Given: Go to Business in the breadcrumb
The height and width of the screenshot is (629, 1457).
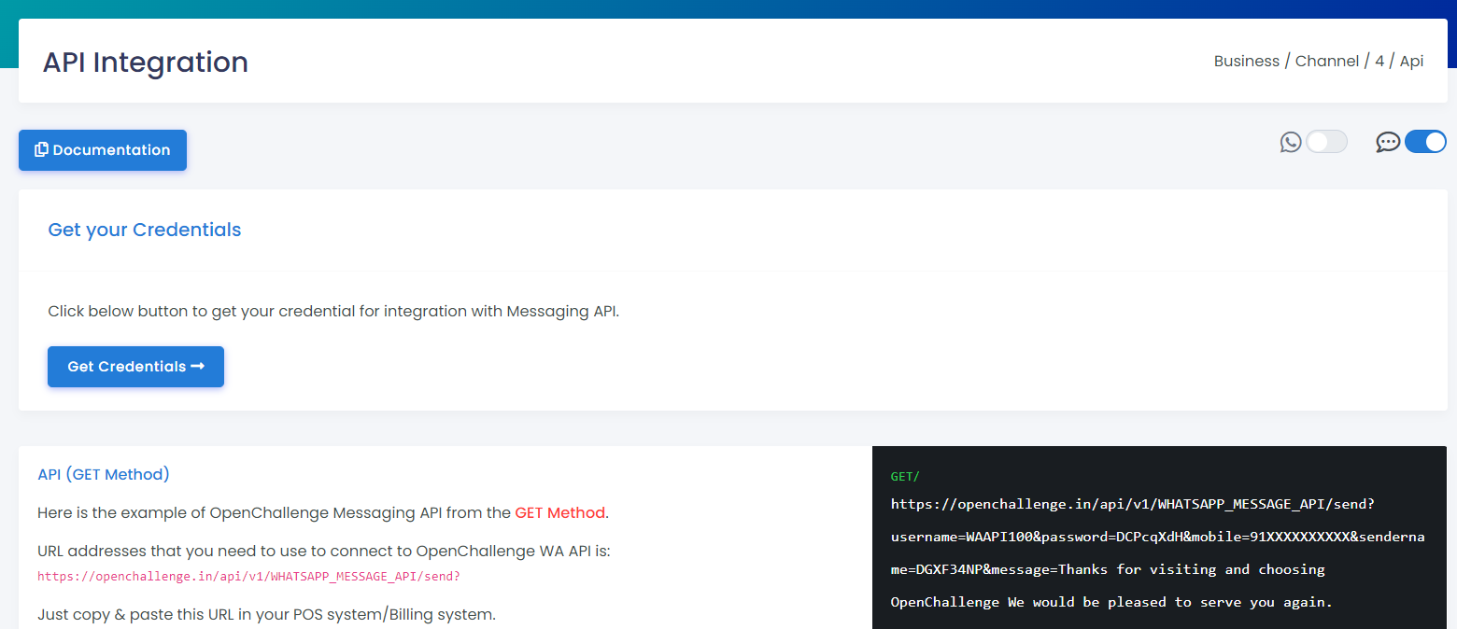Looking at the screenshot, I should click(1247, 62).
